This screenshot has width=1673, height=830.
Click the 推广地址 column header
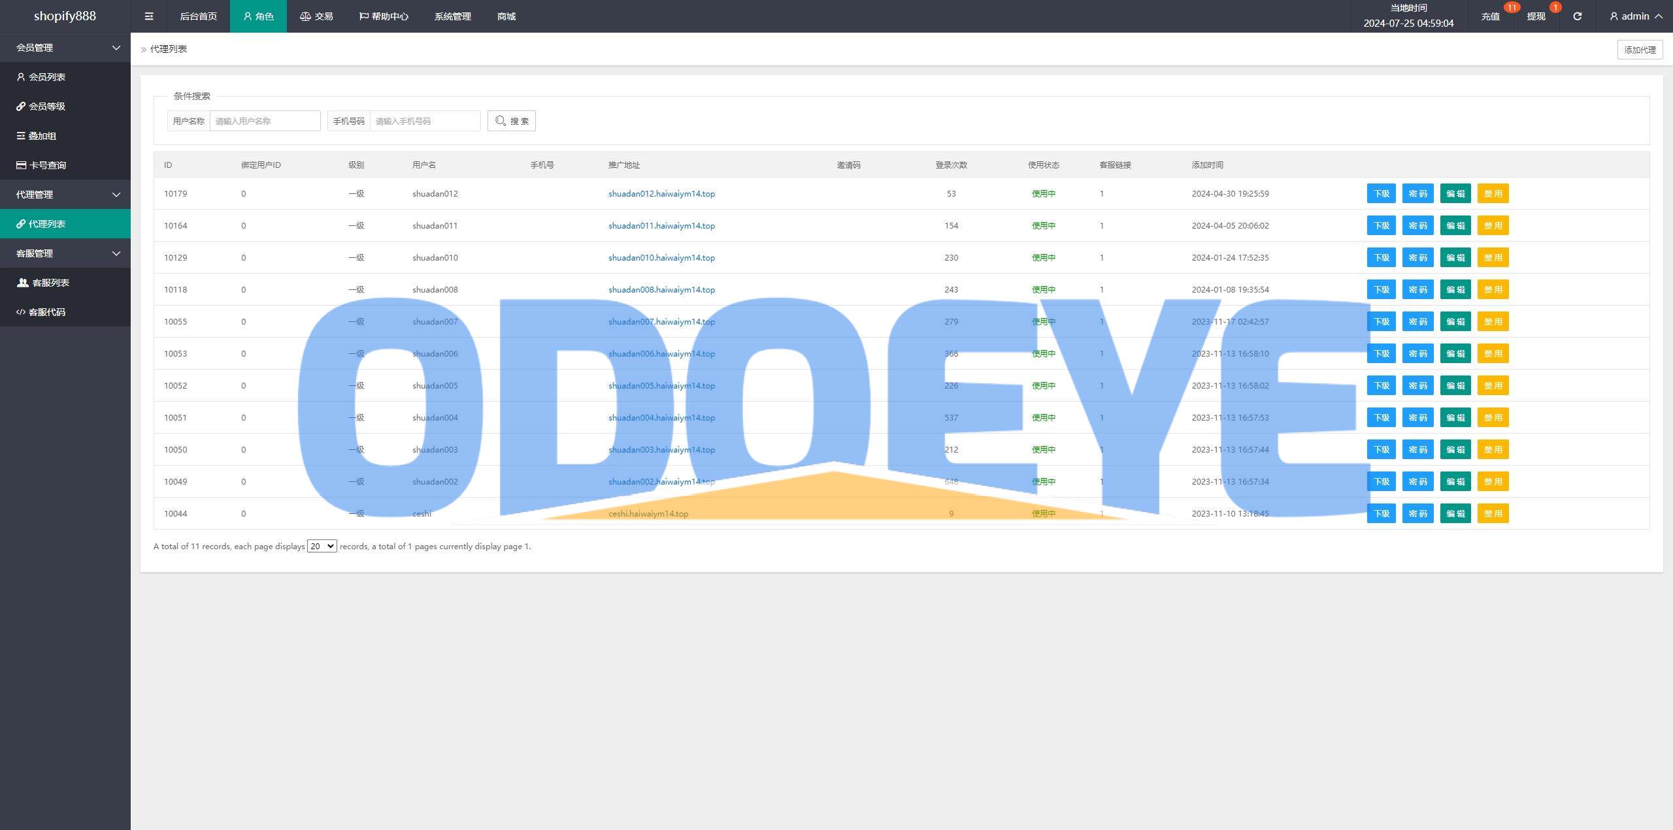pos(624,165)
